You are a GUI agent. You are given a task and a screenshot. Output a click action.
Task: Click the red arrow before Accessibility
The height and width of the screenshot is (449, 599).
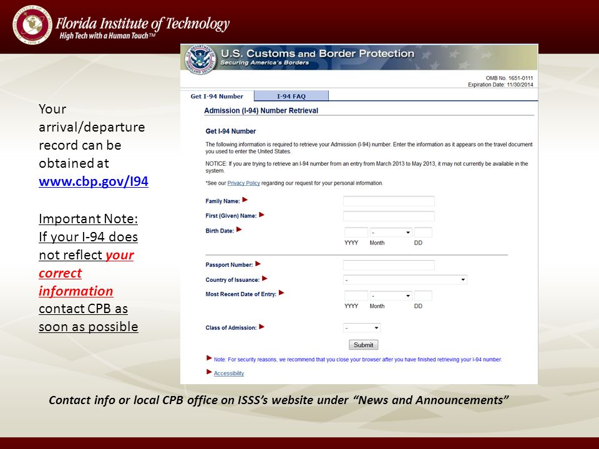[x=209, y=372]
